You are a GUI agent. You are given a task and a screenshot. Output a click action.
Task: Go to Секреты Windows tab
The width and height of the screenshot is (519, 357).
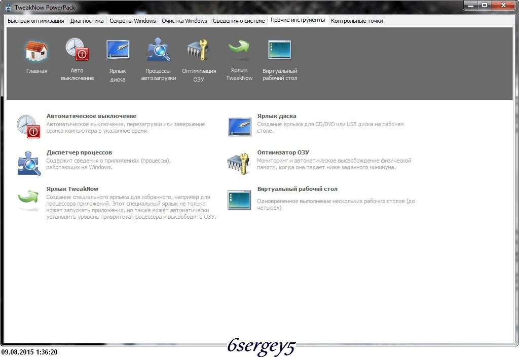pos(133,21)
